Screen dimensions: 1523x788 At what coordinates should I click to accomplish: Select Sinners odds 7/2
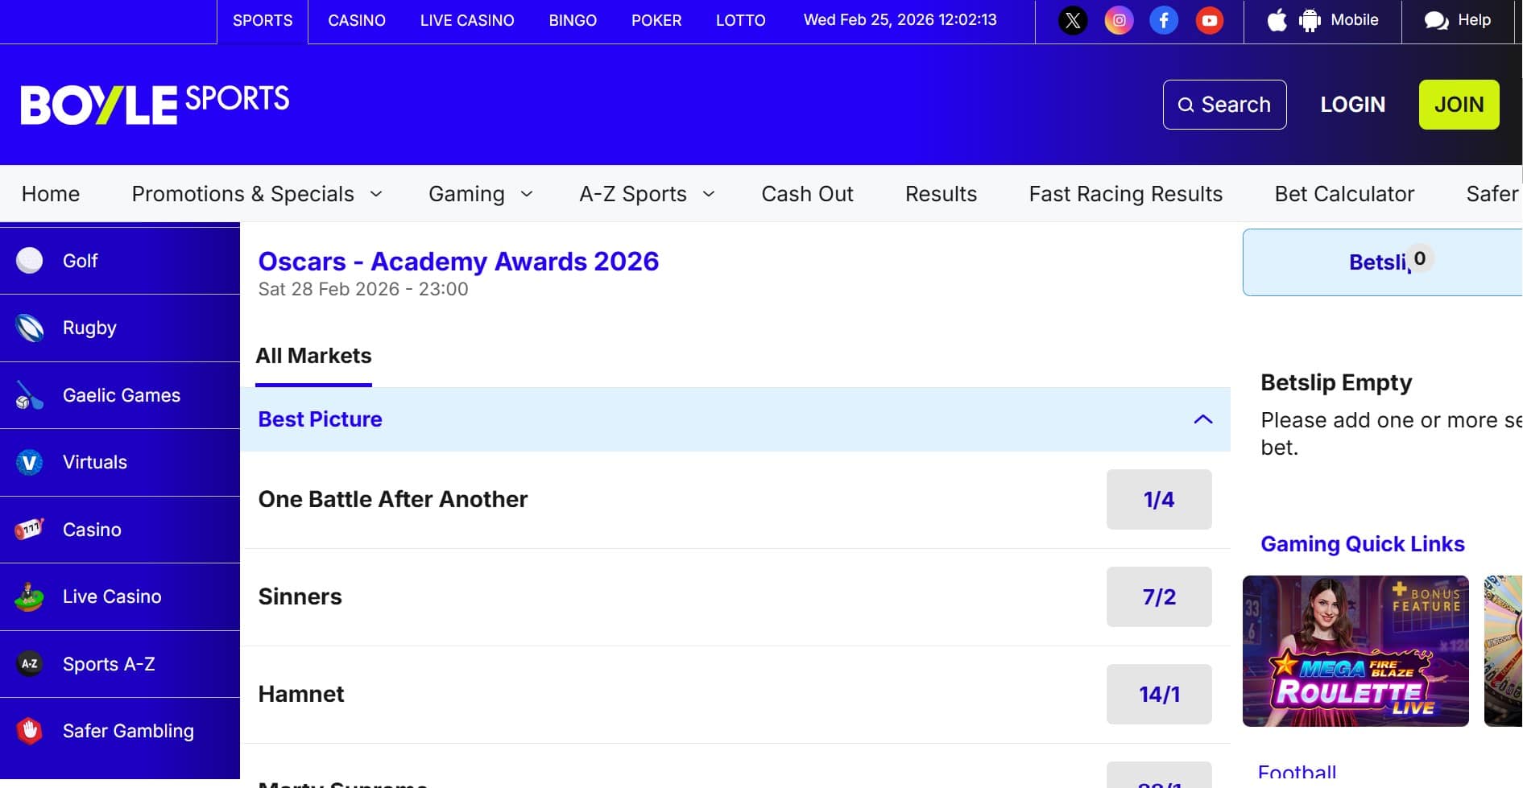(1158, 596)
